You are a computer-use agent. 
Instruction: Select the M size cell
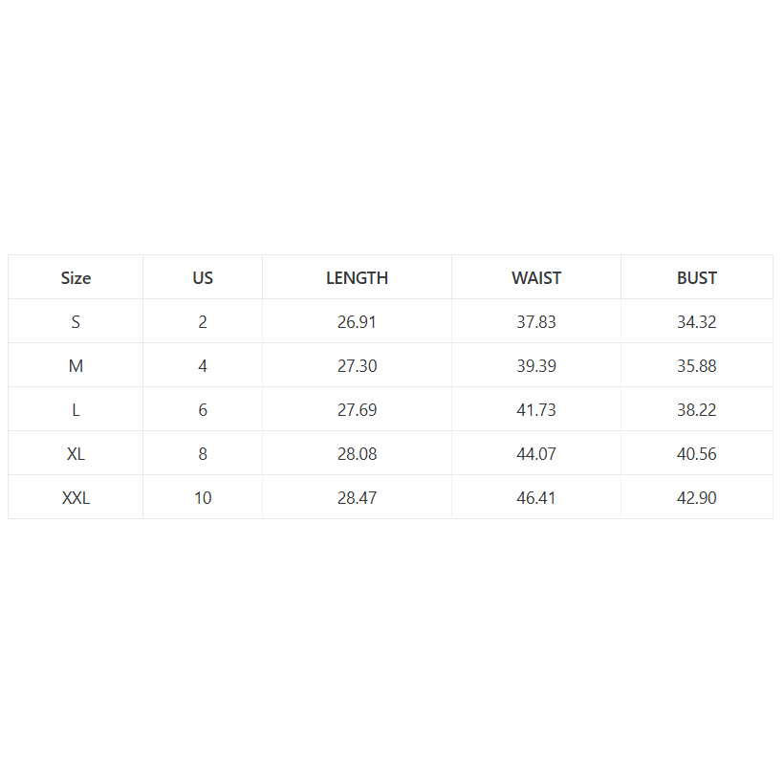(76, 365)
